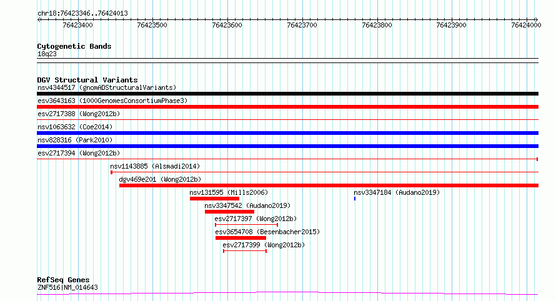Click the nsv3347542 Audano2019 red bar
The height and width of the screenshot is (301, 556).
point(229,212)
